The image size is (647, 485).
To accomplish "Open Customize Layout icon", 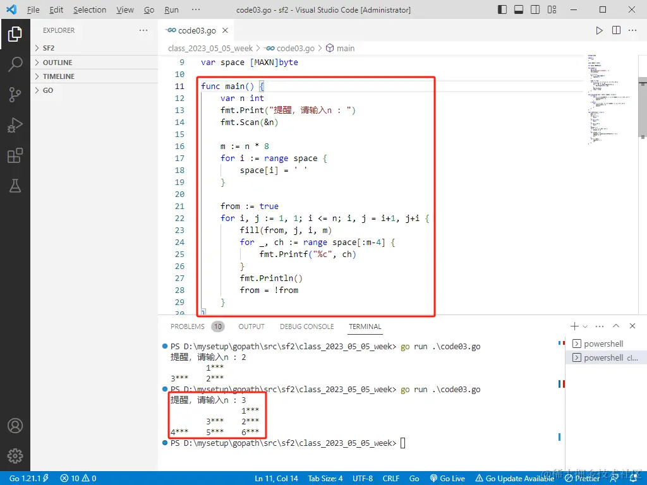I will [552, 9].
